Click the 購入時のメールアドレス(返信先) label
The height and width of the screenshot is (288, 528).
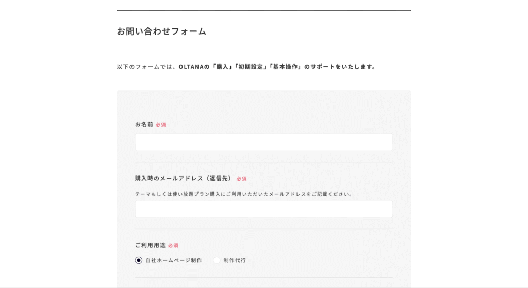(x=184, y=178)
